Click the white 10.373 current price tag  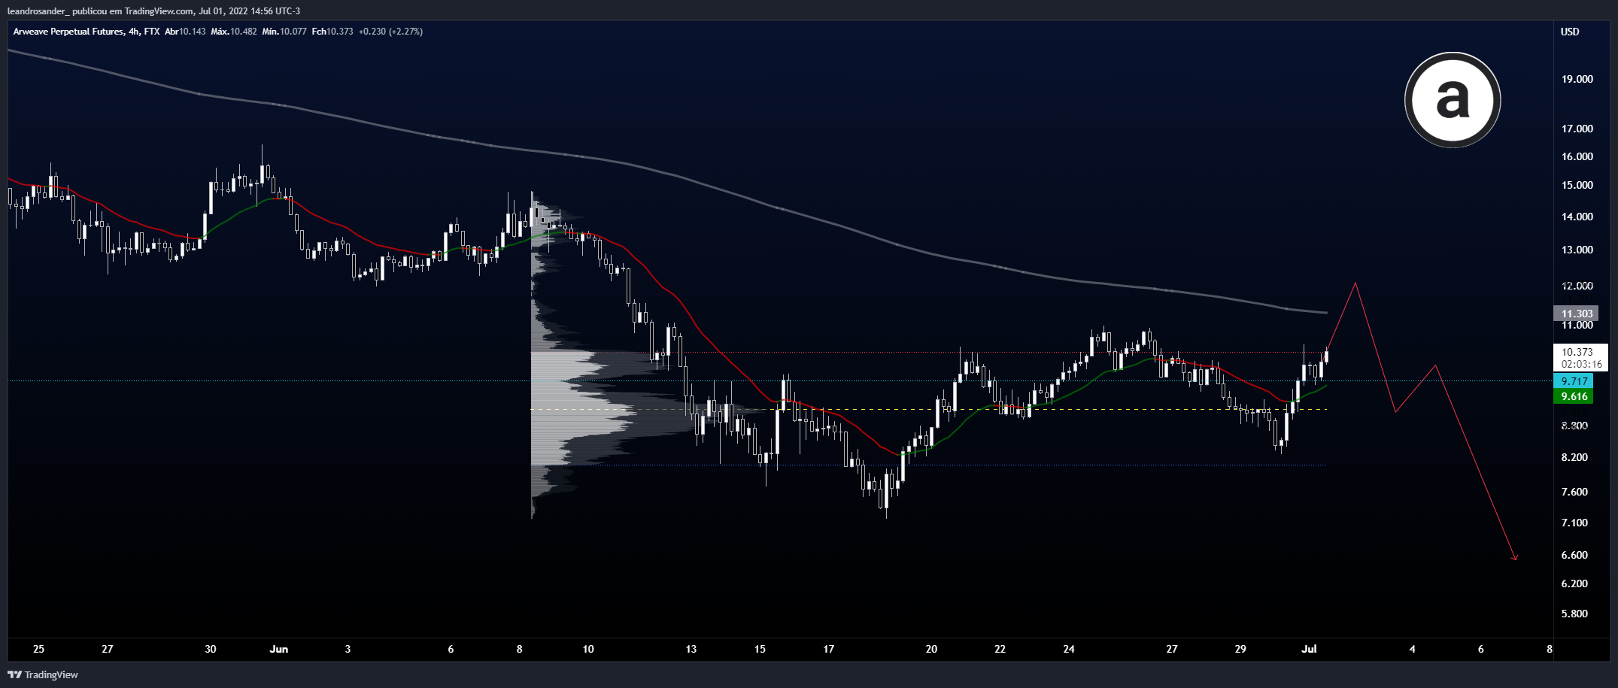[x=1577, y=352]
